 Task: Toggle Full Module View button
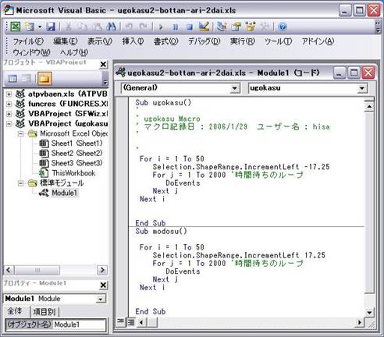click(x=131, y=322)
